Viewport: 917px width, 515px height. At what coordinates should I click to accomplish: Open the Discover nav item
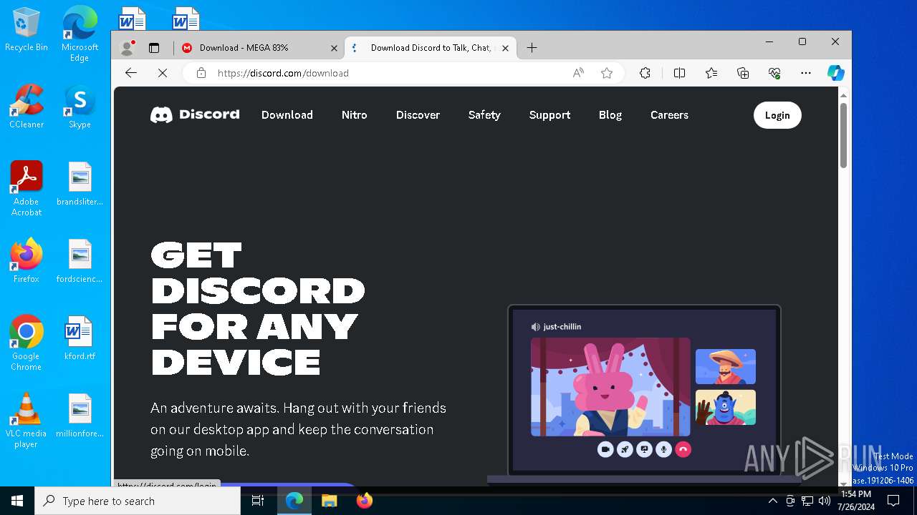pos(418,114)
